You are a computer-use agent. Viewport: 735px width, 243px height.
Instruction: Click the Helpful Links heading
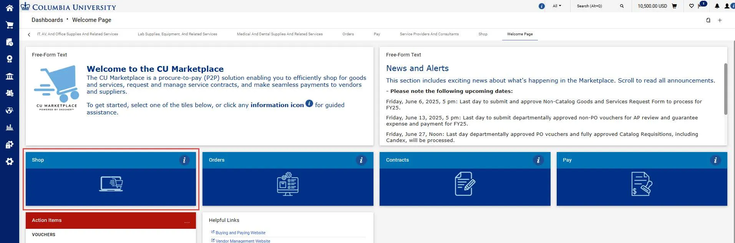click(x=224, y=220)
